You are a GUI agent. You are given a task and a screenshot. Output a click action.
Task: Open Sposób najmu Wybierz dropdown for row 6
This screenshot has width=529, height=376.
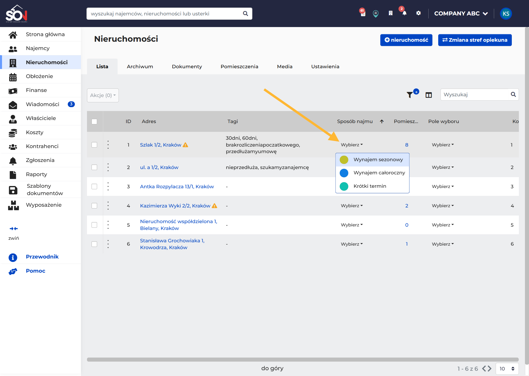coord(352,244)
